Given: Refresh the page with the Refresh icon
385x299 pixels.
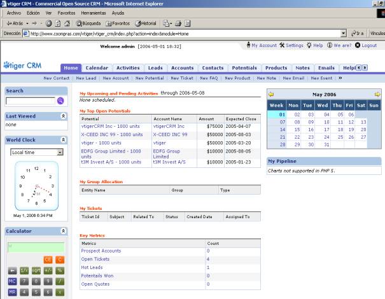Looking at the screenshot, I should pyautogui.click(x=58, y=24).
